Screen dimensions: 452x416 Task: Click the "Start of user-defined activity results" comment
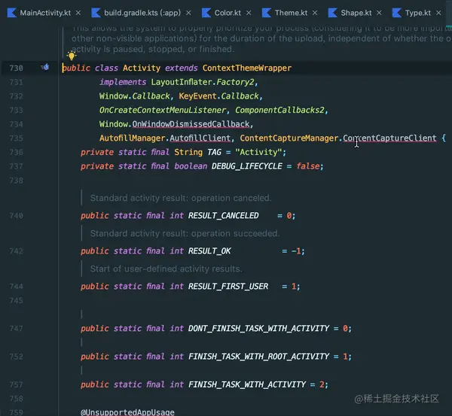(166, 269)
